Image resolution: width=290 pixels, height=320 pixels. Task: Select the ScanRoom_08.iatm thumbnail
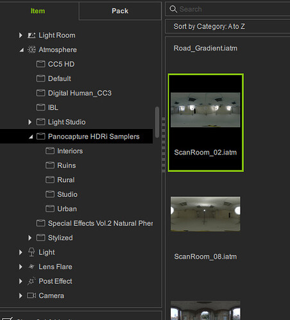[205, 214]
